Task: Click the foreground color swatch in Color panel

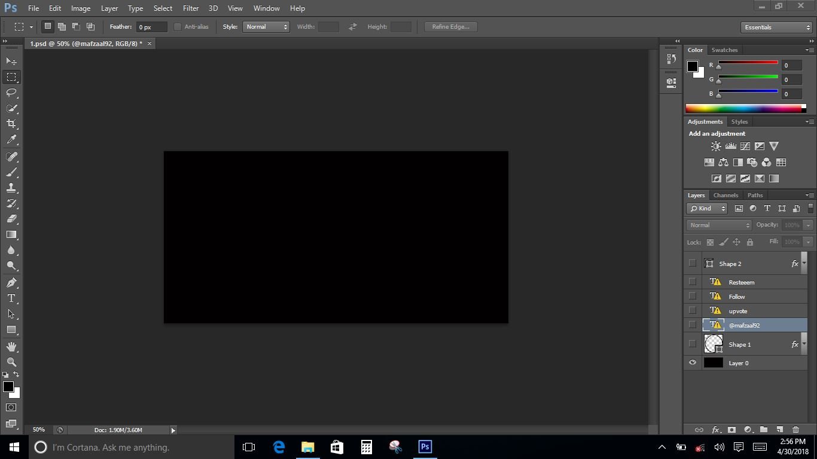Action: point(693,66)
